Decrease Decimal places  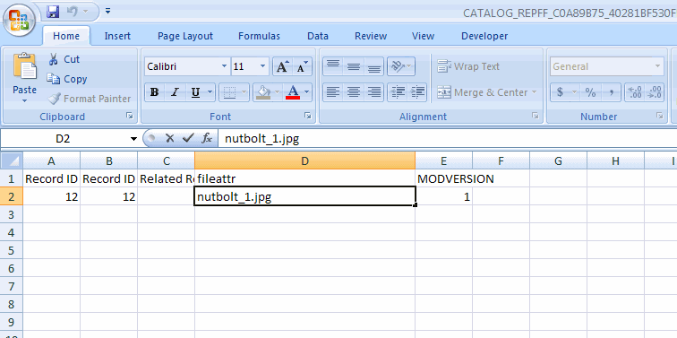coord(654,92)
